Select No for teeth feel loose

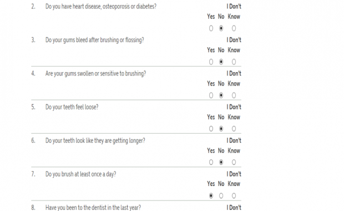click(221, 129)
